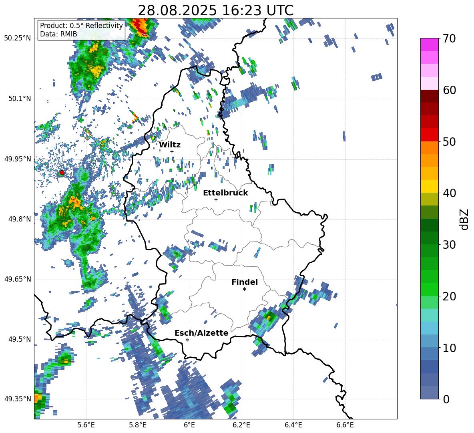Click the dark maroon colorbar band below 60
The height and width of the screenshot is (433, 474).
click(x=429, y=96)
